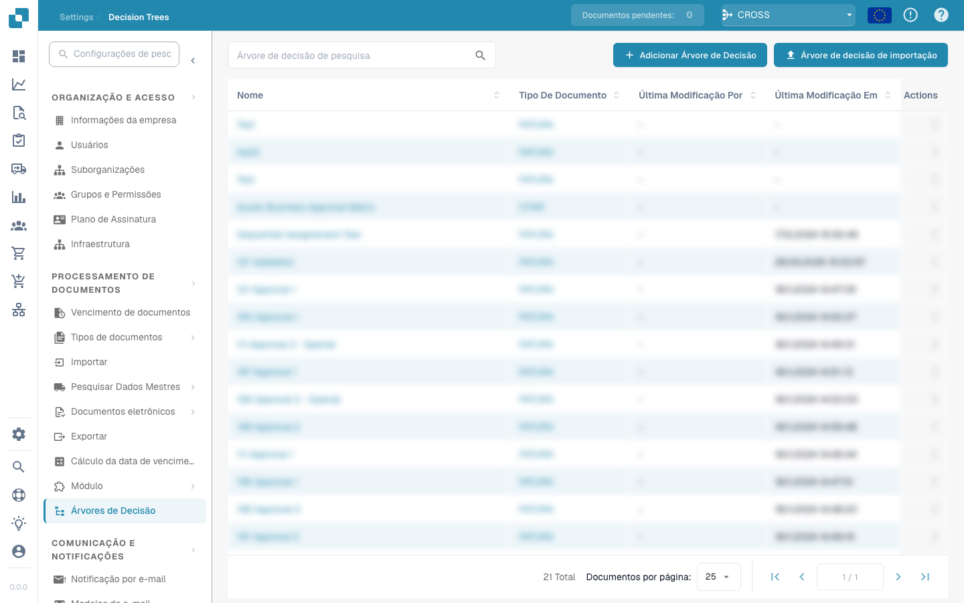Open the help question mark icon
The height and width of the screenshot is (603, 964).
point(941,15)
